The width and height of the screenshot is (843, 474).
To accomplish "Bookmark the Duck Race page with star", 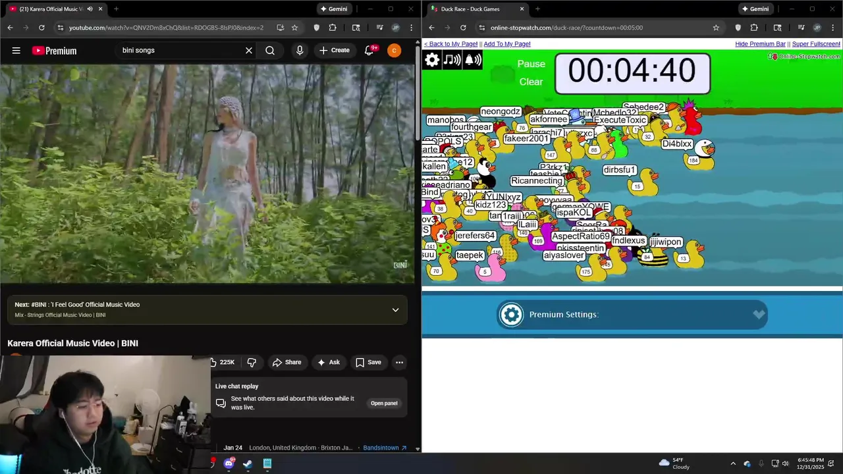I will (716, 28).
